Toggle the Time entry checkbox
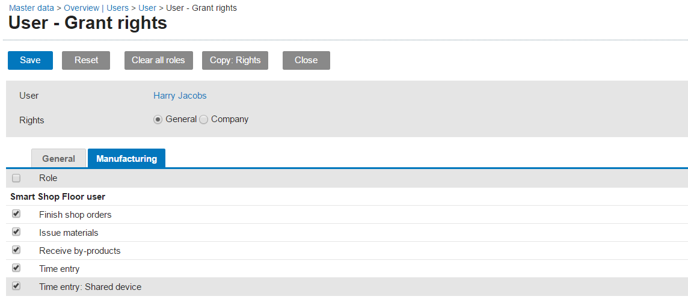Image resolution: width=688 pixels, height=305 pixels. 16,268
